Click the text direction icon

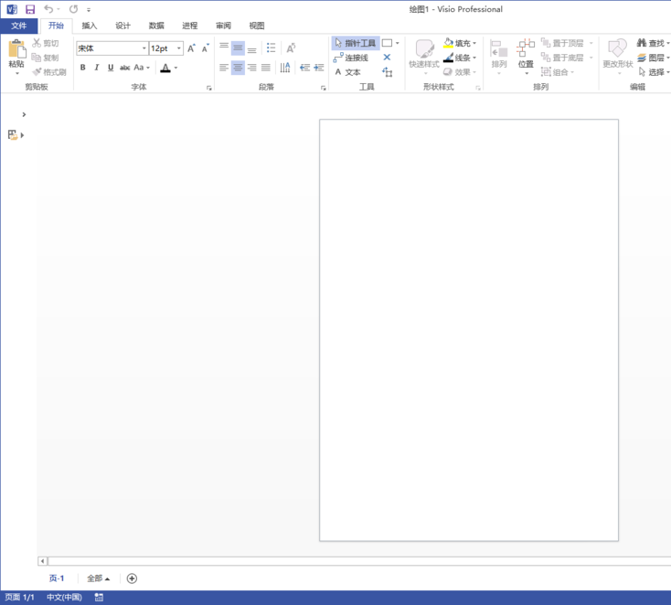(285, 68)
